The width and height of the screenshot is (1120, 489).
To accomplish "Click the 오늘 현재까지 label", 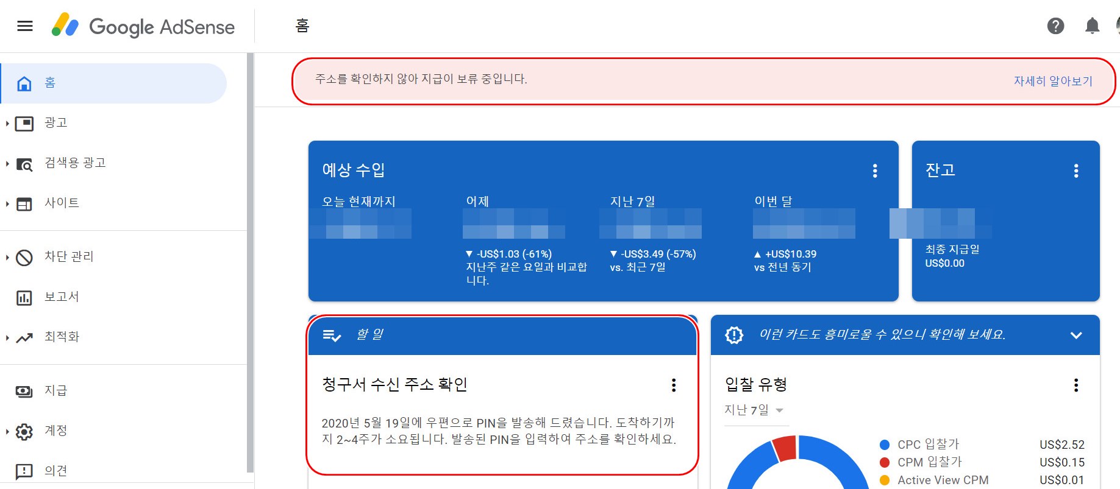I will (x=358, y=201).
